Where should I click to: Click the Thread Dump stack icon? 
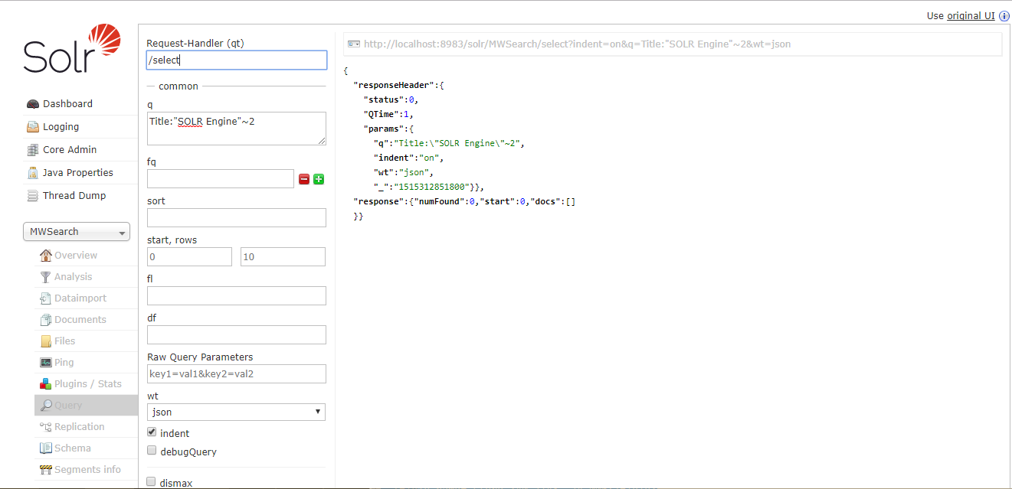pyautogui.click(x=32, y=196)
